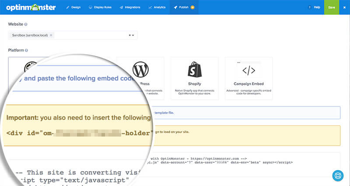Click the paper plane icon beside Integrations

point(121,7)
